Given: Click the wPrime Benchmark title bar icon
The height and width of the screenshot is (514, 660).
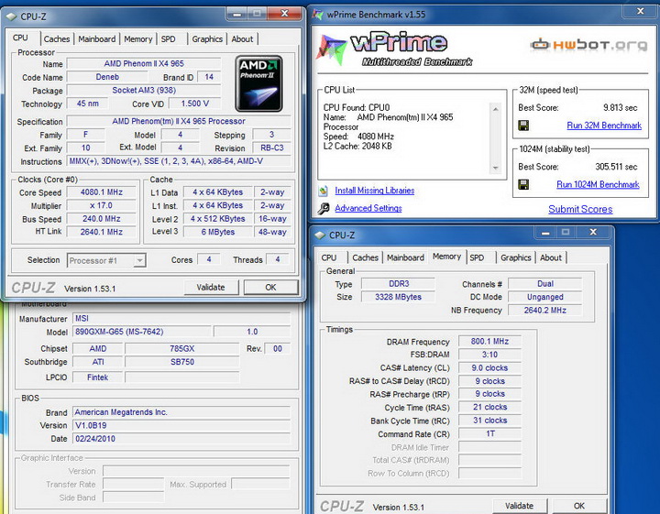Looking at the screenshot, I should click(317, 15).
